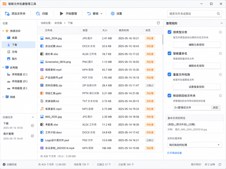Select the Screenshot_0816.png file row
This screenshot has width=226, height=169.
99,62
